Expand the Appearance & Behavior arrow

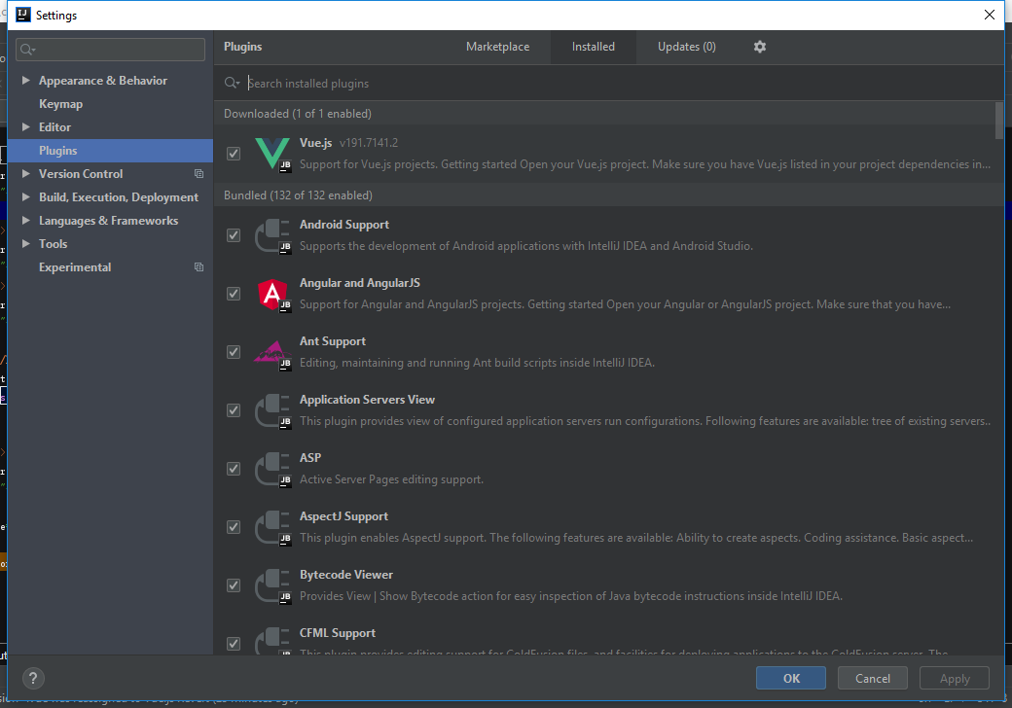pyautogui.click(x=26, y=80)
